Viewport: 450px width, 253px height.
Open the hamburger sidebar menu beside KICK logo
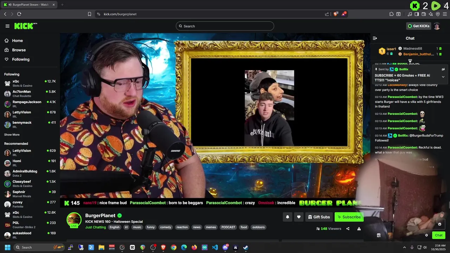(x=7, y=26)
